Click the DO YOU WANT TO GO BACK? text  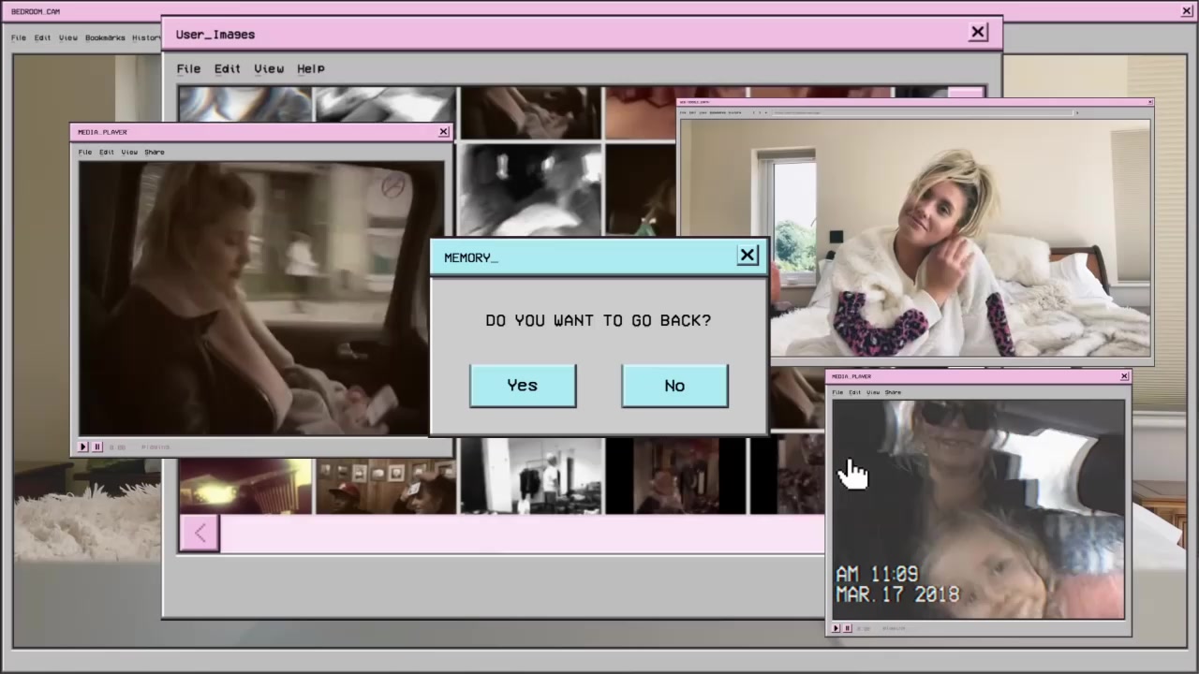[599, 320]
